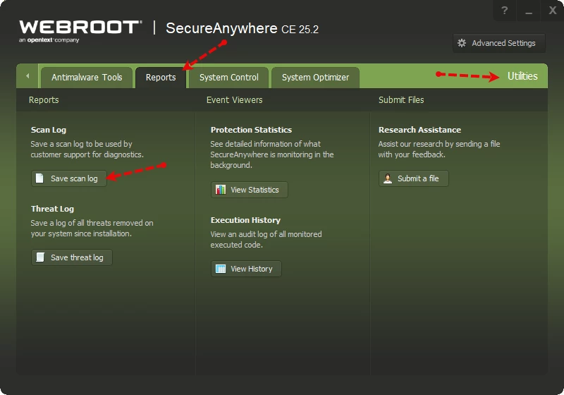Click the Threat Log heading
The width and height of the screenshot is (564, 395).
click(x=52, y=209)
